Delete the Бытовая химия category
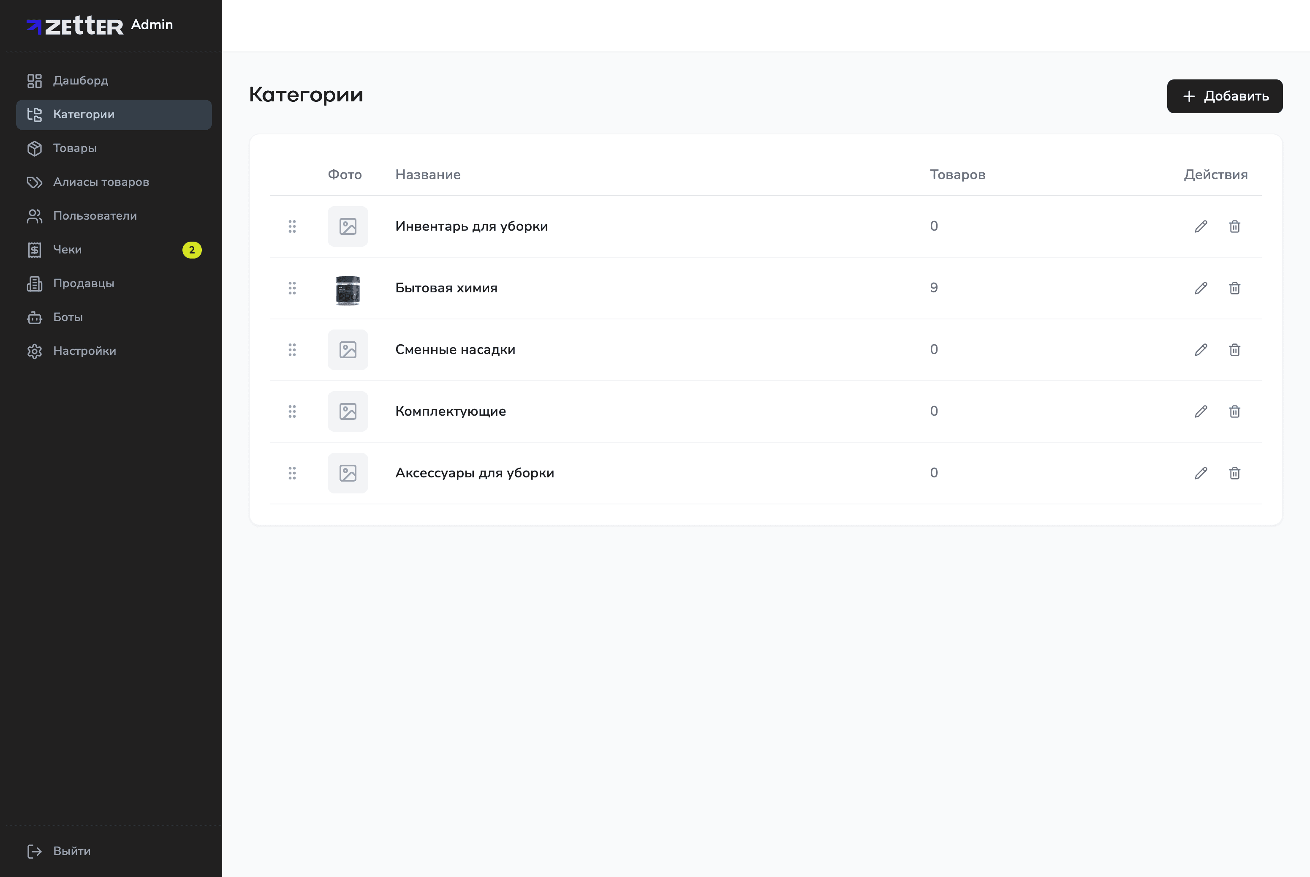 (x=1234, y=288)
